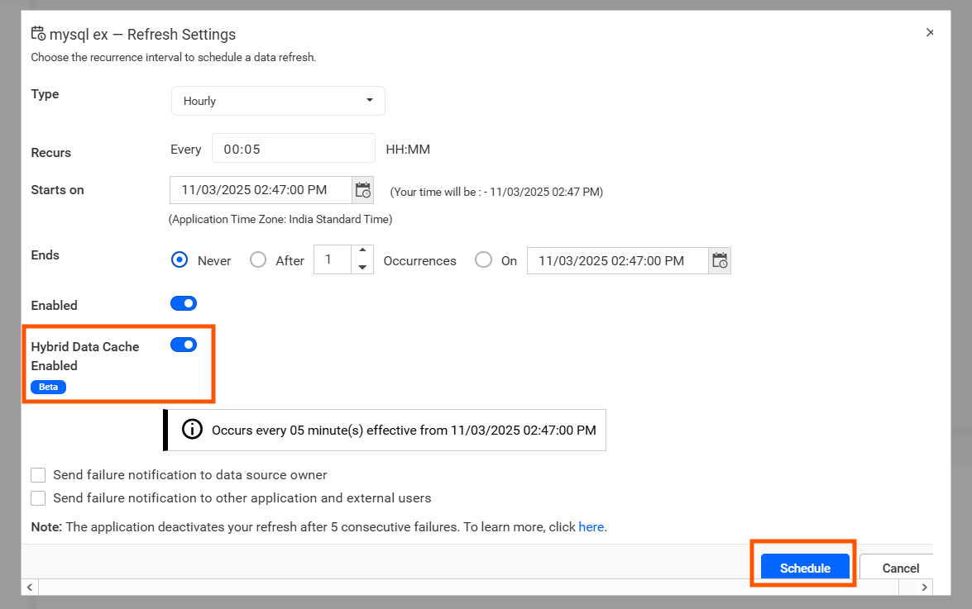
Task: Open the Ends On date calendar icon
Action: (720, 260)
